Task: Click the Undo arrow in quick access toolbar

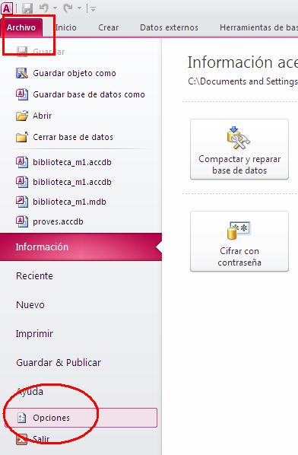Action: pyautogui.click(x=44, y=8)
